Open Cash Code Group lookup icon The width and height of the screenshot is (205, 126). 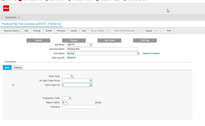(x=90, y=81)
